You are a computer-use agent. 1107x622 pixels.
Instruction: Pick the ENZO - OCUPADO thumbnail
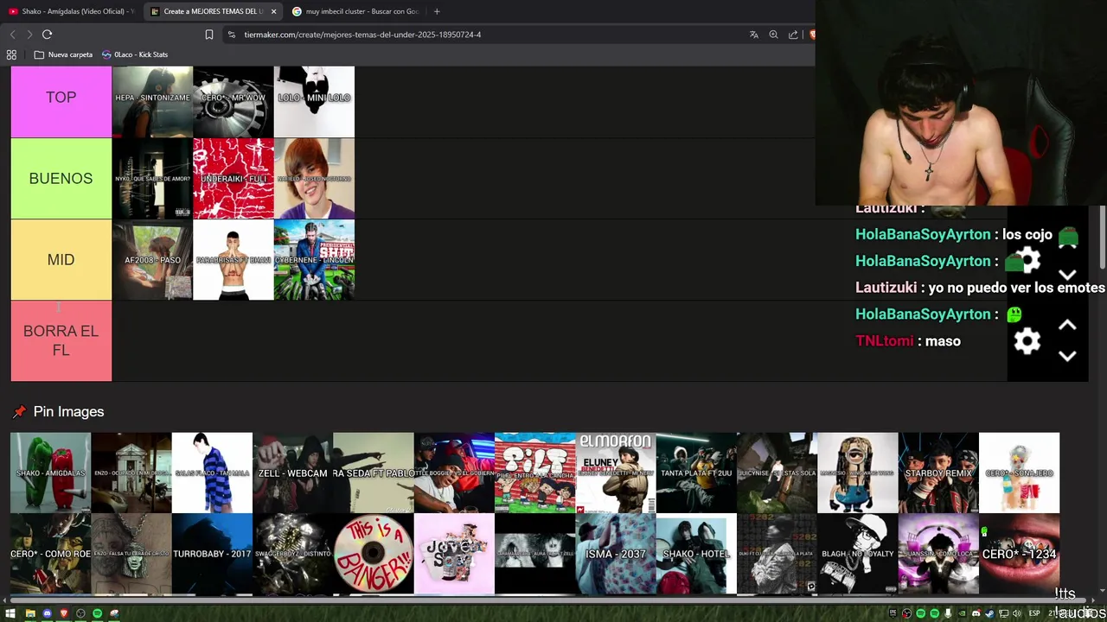point(131,473)
